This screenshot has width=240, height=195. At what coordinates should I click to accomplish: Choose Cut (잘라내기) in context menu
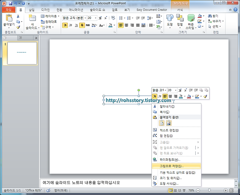(176, 107)
